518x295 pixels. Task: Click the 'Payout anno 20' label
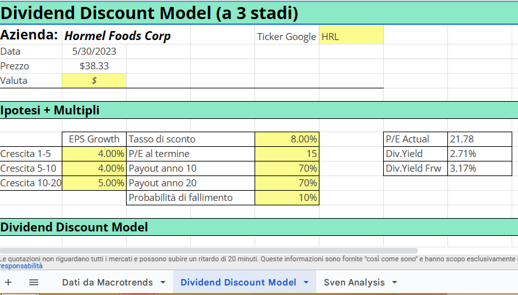[162, 183]
